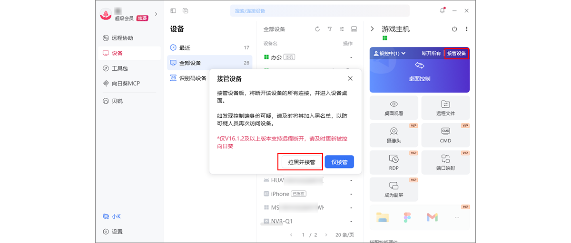Open 远程文件

click(445, 108)
